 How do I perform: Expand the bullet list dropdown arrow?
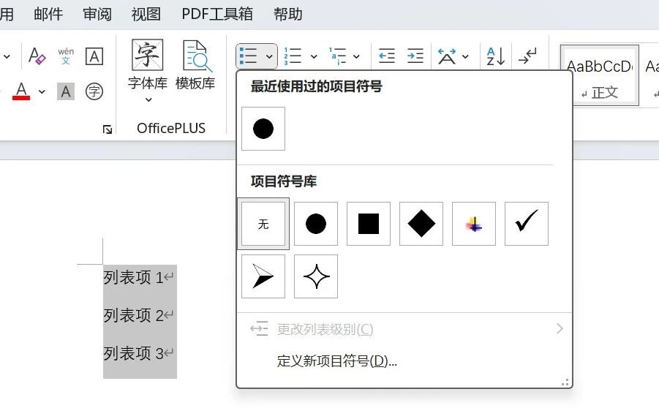pos(269,56)
